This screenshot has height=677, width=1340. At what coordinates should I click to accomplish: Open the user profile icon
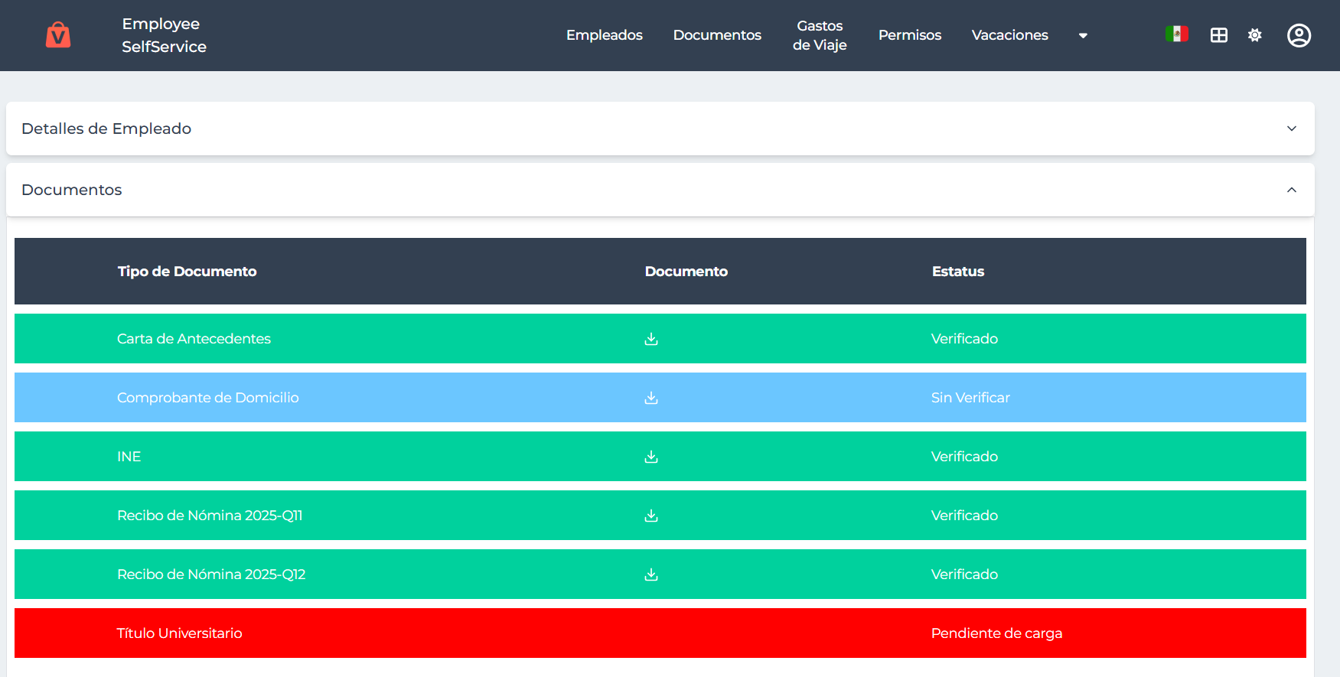pos(1299,35)
